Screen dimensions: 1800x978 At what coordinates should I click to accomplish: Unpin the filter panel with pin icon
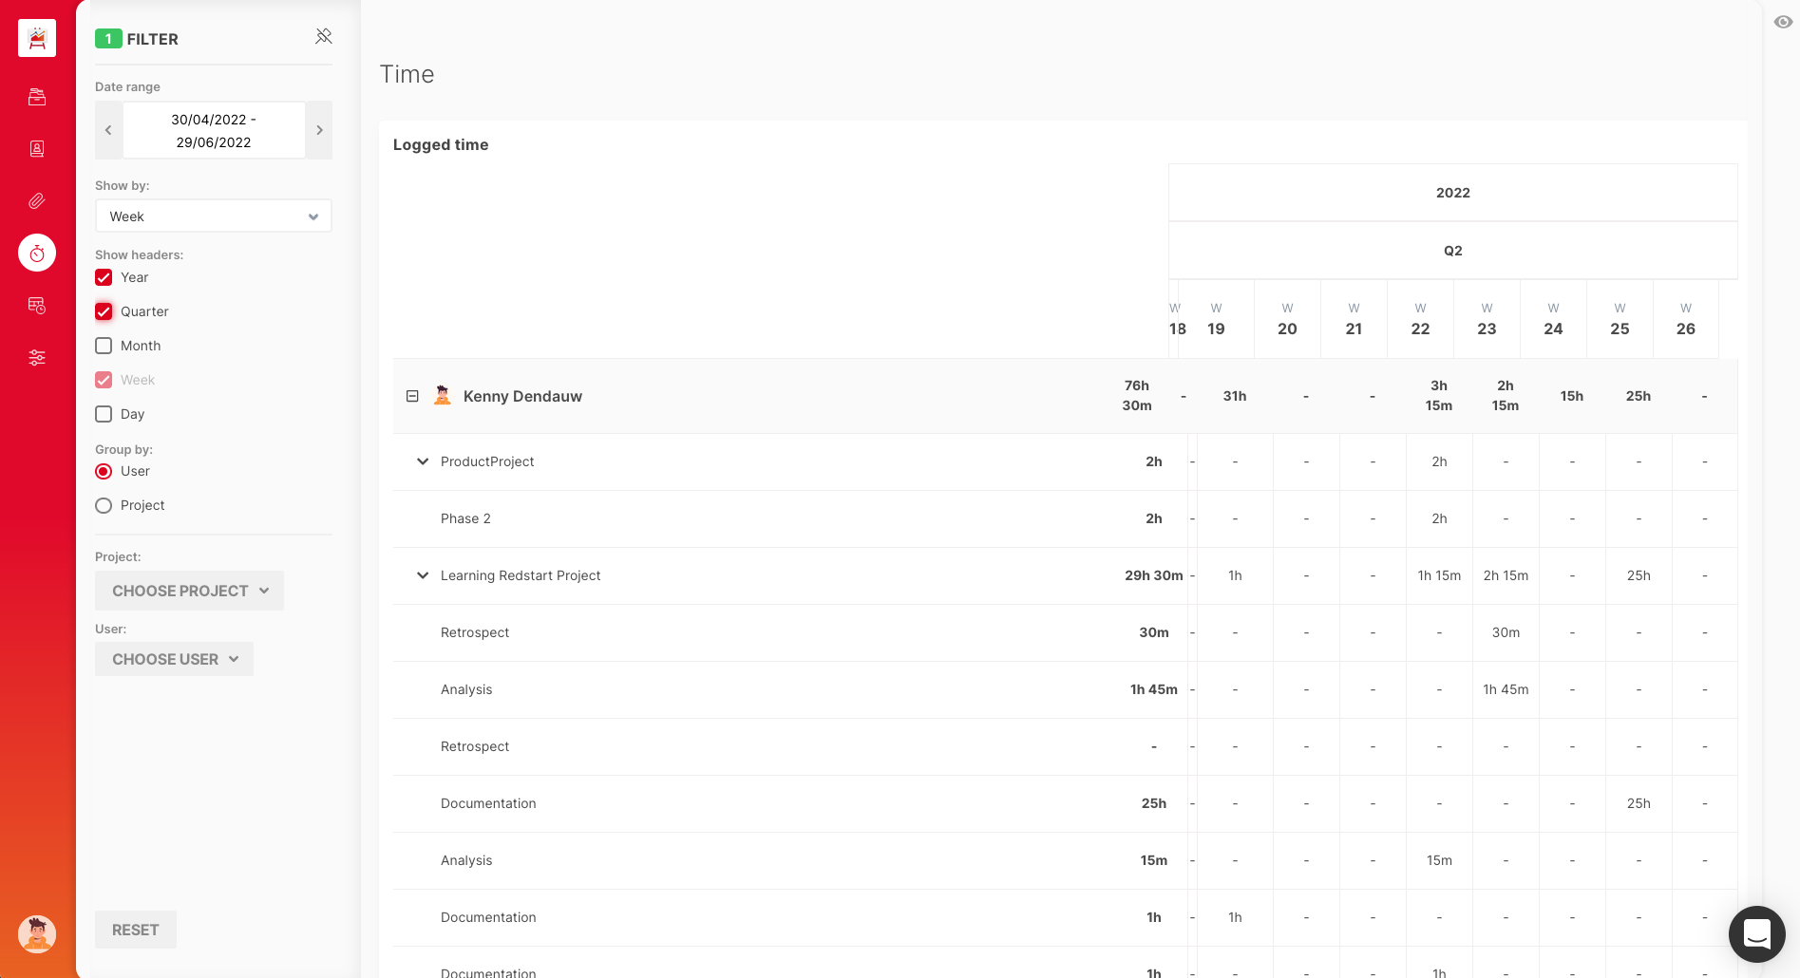coord(323,36)
